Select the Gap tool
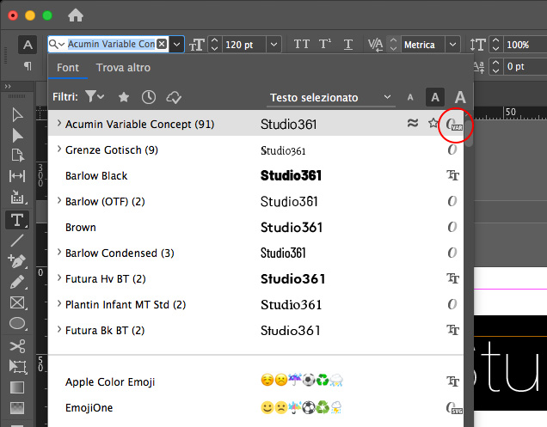Viewport: 547px width, 427px height. click(17, 176)
